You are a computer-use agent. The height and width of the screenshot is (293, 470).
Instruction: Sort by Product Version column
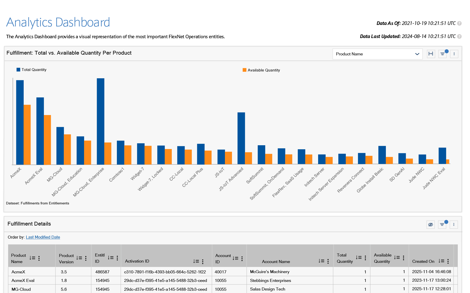pyautogui.click(x=79, y=258)
